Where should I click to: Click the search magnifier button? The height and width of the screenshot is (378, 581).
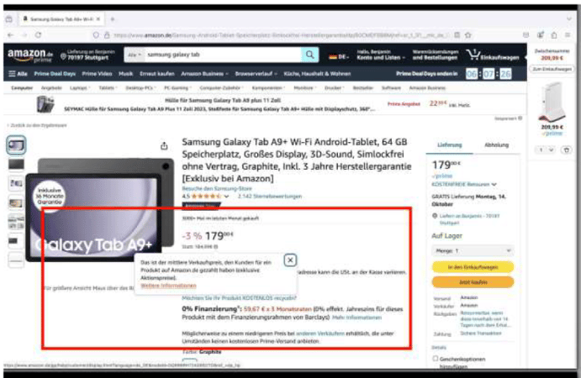pyautogui.click(x=309, y=55)
